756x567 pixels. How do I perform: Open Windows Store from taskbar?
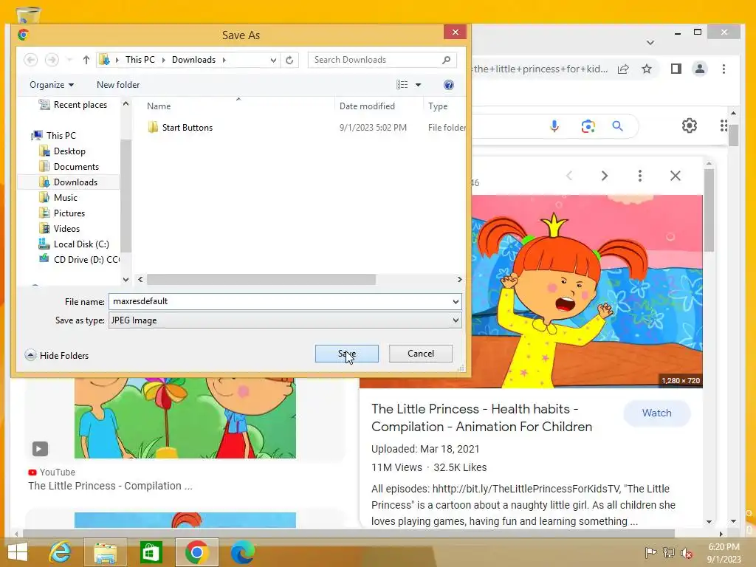151,552
